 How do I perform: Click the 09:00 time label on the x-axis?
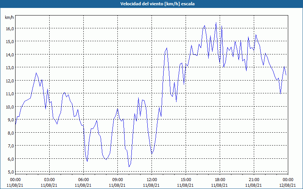click(x=117, y=180)
